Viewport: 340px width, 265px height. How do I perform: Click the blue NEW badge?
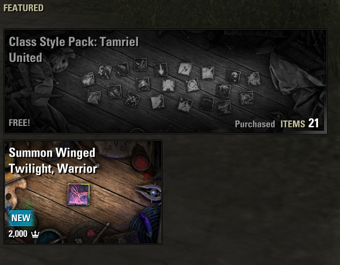coord(21,218)
